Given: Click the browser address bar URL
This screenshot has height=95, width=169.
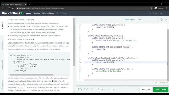Looking at the screenshot, I should (41, 8).
